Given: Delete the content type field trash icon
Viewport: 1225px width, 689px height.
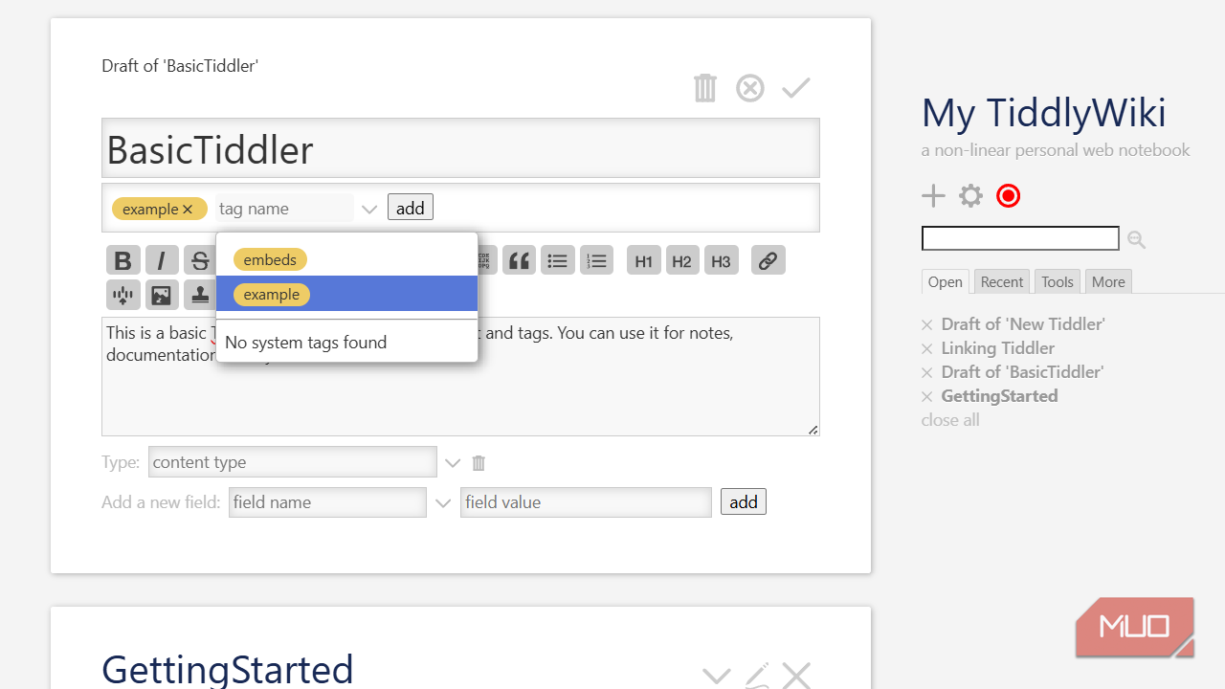Looking at the screenshot, I should [479, 463].
